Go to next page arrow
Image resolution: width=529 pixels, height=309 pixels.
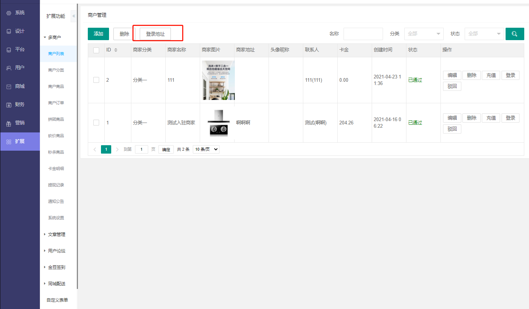[117, 149]
